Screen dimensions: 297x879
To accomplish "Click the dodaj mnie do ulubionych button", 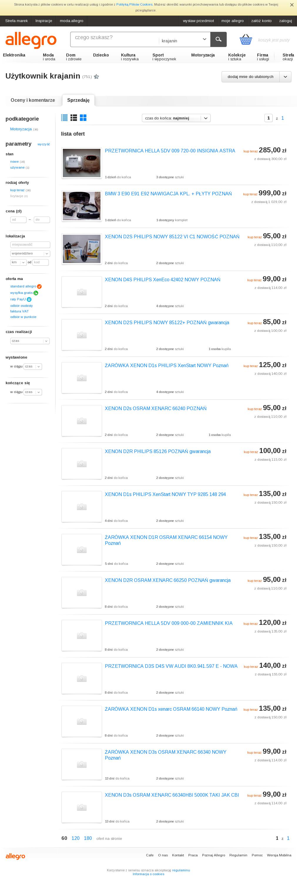I will [251, 77].
